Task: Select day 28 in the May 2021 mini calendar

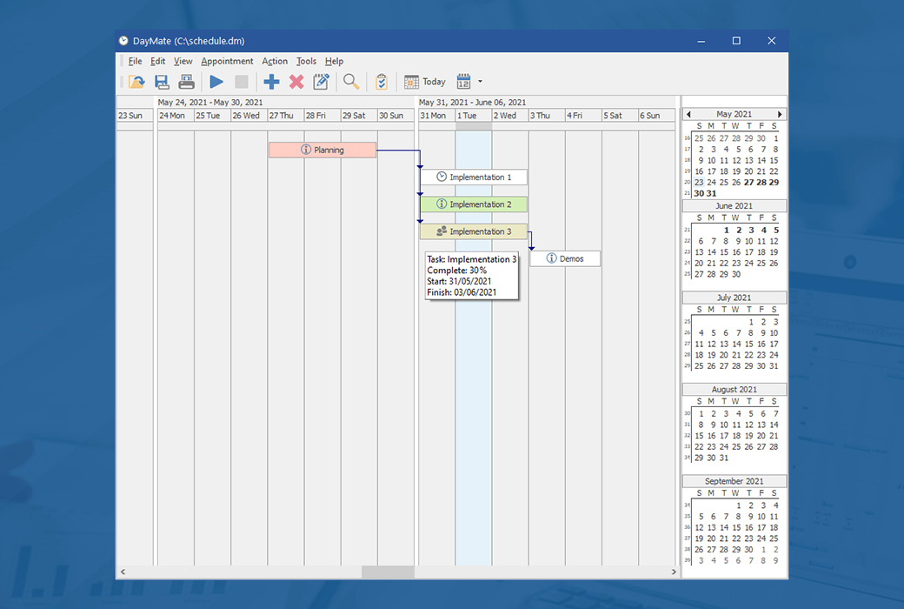Action: [x=761, y=183]
